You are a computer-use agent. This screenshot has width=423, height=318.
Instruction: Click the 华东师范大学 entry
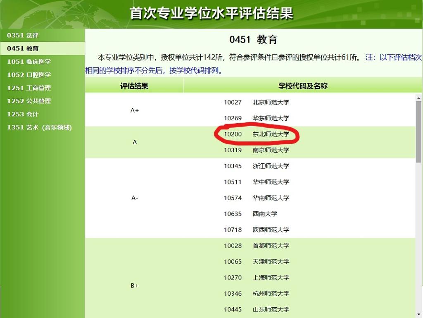(x=271, y=118)
